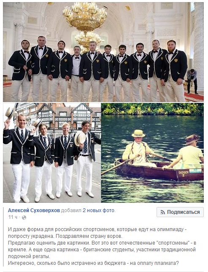Click the raised straw hat held by student
208x272 pixels.
point(9,113)
